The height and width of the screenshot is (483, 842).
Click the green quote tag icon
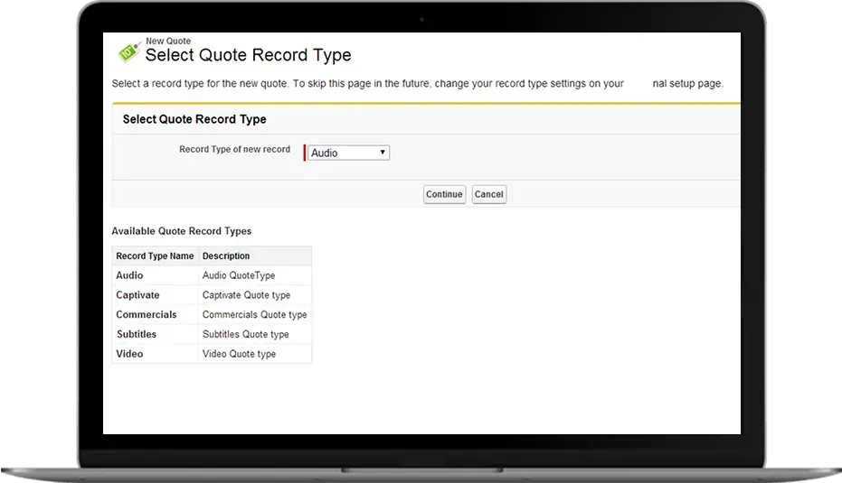pyautogui.click(x=128, y=52)
